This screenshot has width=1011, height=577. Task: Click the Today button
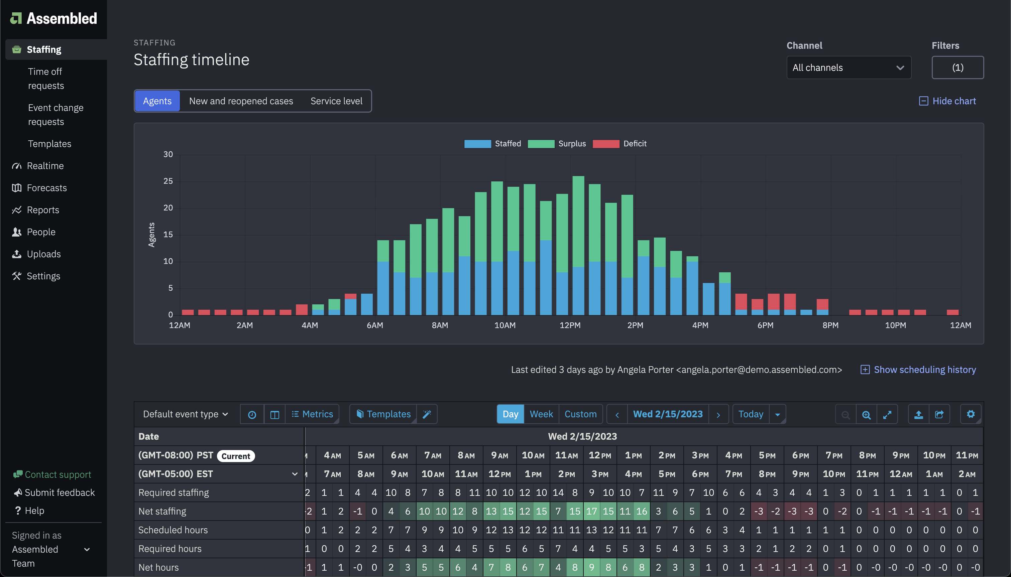pyautogui.click(x=751, y=414)
